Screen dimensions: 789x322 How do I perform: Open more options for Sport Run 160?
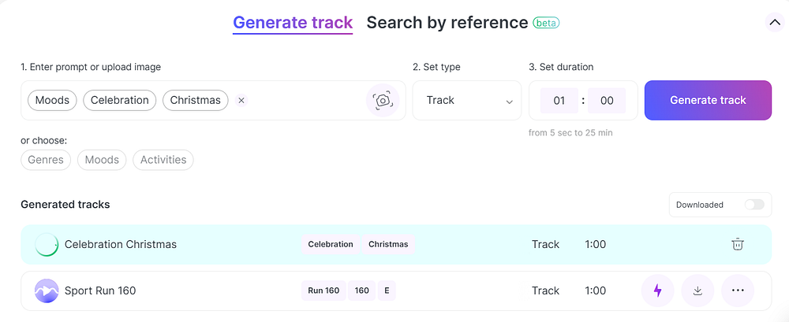click(738, 291)
